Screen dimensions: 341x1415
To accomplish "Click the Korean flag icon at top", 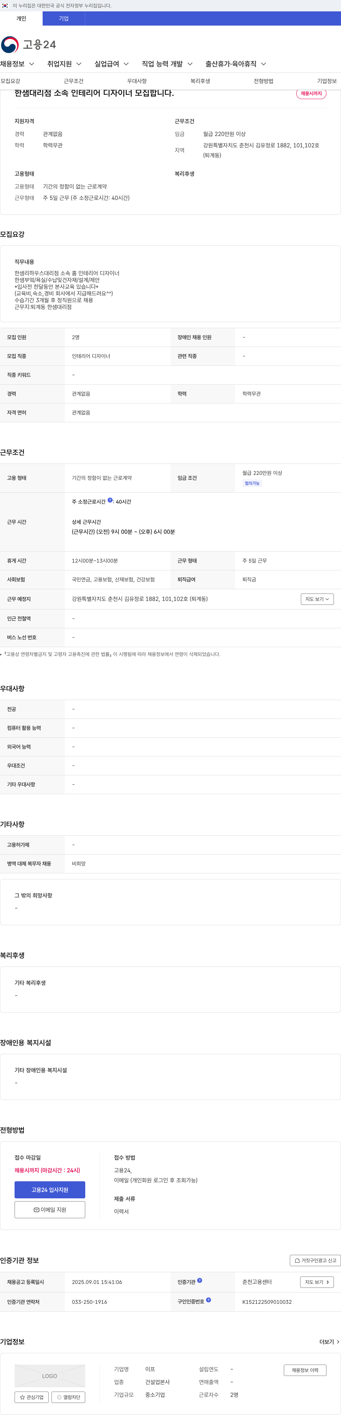I will 5,5.
